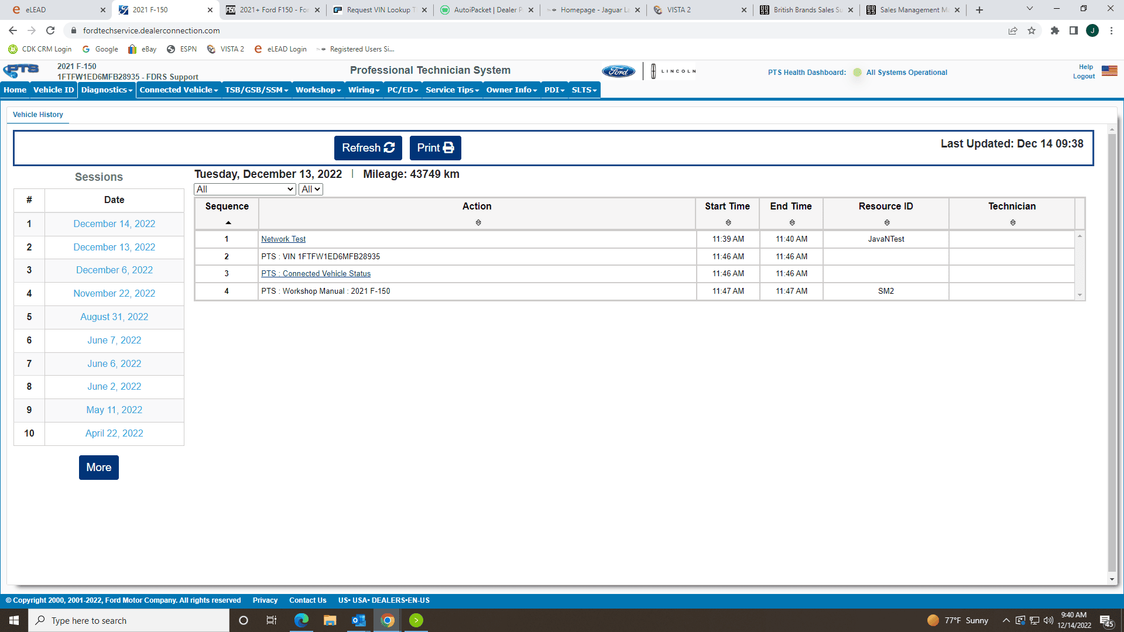Expand the Connected Vehicle menu

pyautogui.click(x=179, y=90)
